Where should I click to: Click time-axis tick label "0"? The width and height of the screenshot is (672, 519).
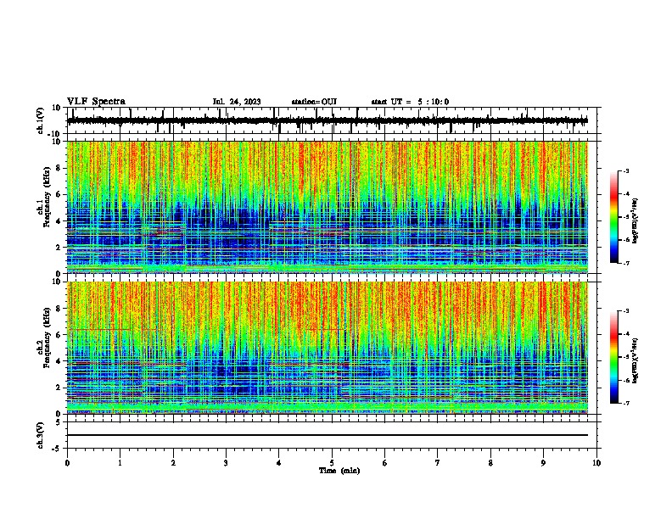(67, 463)
